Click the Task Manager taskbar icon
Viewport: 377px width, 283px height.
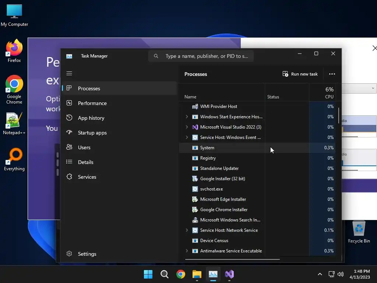(213, 274)
